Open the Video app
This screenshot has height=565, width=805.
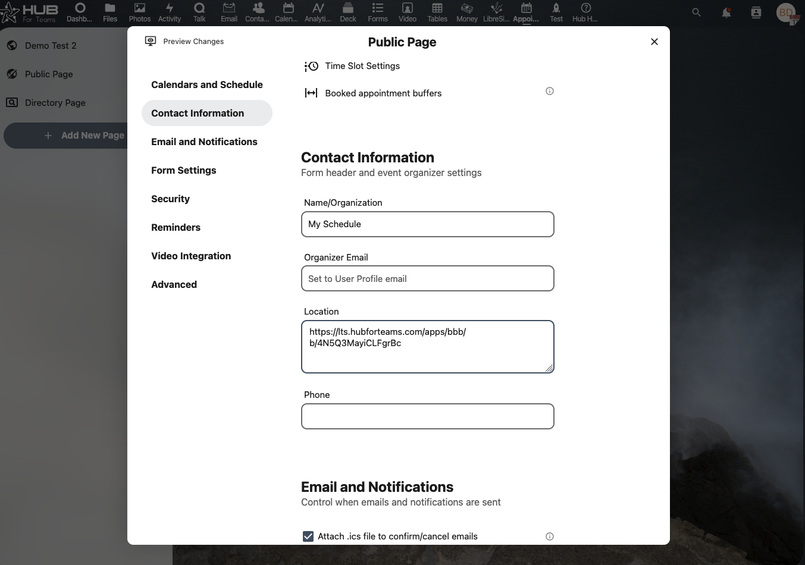(408, 12)
